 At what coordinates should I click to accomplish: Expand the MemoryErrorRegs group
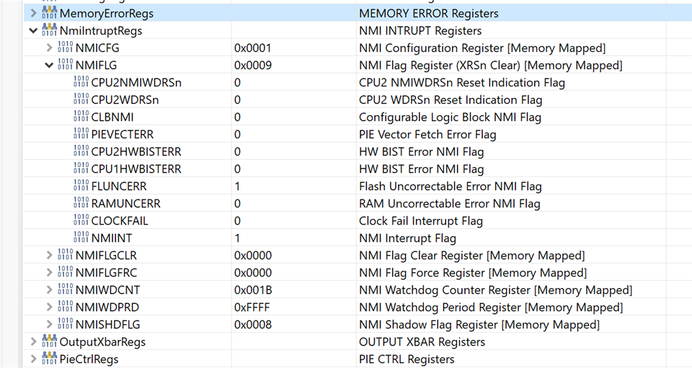pos(33,14)
